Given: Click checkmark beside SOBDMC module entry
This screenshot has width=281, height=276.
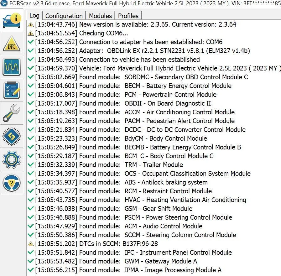Looking at the screenshot, I should point(31,77).
